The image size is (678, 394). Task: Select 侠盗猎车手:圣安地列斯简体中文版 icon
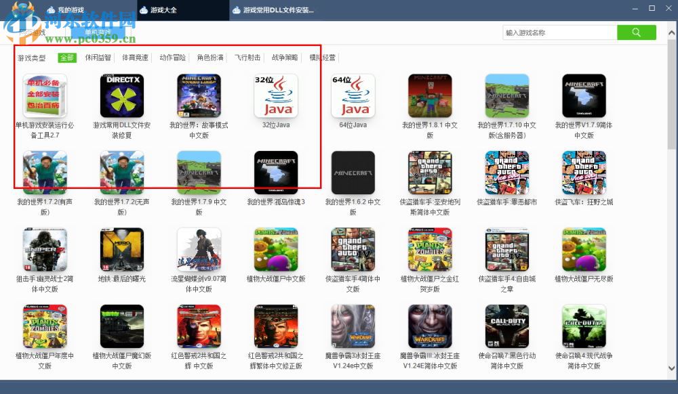430,173
